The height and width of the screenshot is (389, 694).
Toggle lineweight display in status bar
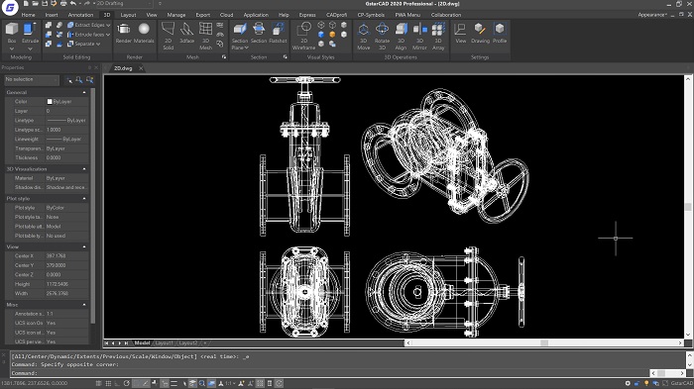point(173,383)
